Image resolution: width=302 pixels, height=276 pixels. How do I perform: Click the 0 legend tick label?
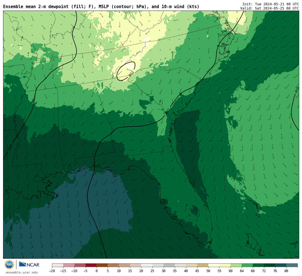(x=97, y=271)
